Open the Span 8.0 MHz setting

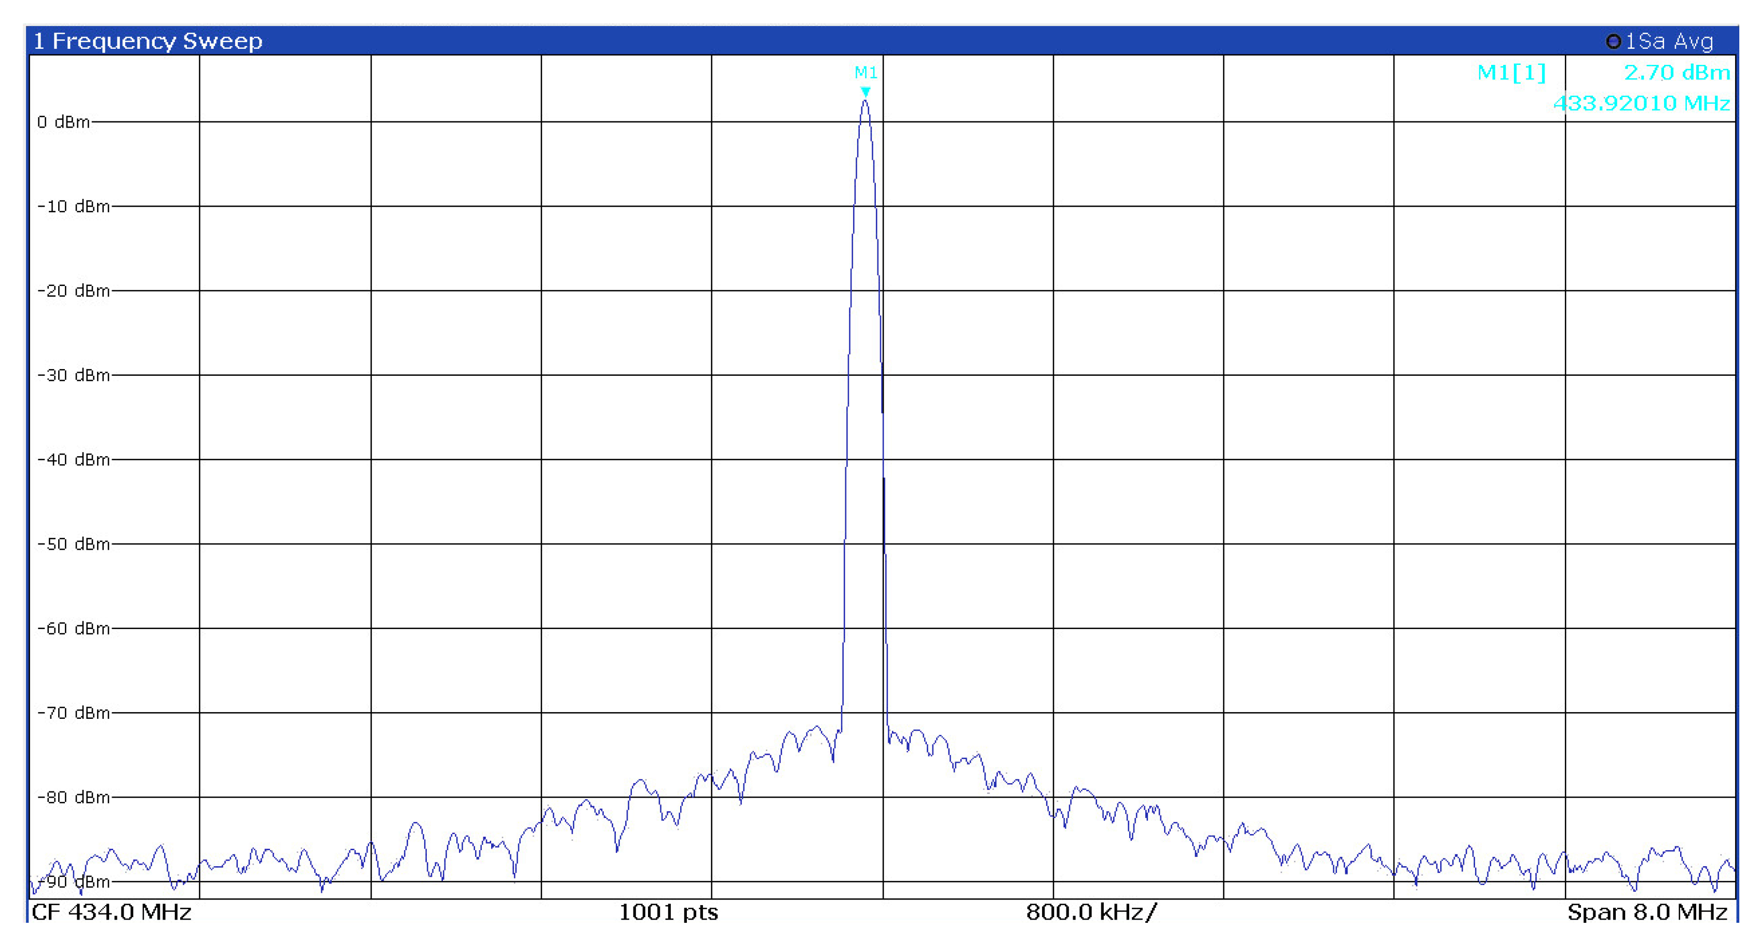pos(1647,912)
